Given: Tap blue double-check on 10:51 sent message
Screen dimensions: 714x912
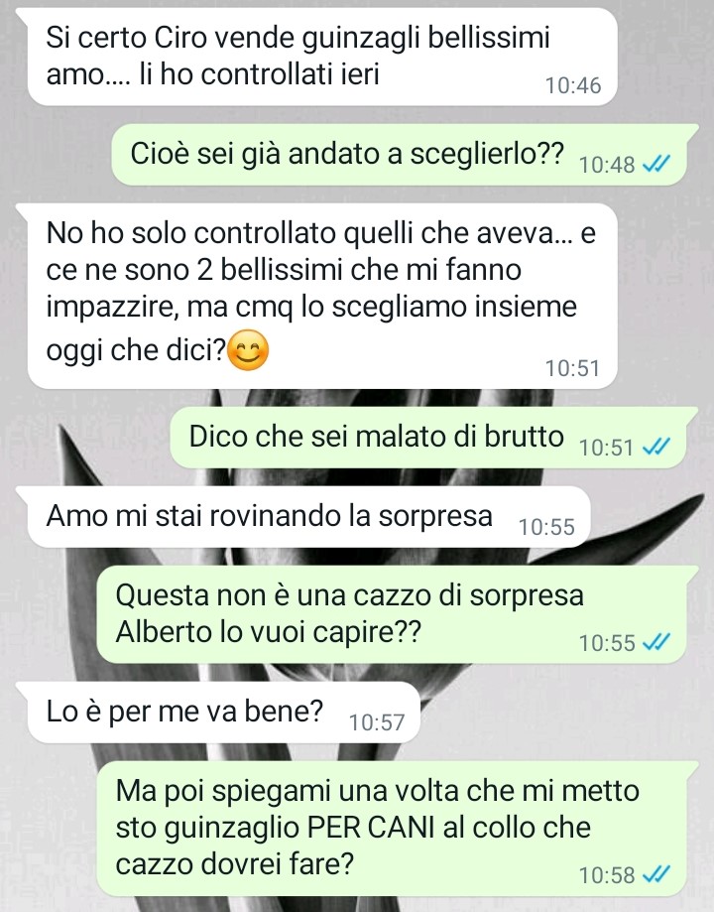Looking at the screenshot, I should (x=655, y=448).
